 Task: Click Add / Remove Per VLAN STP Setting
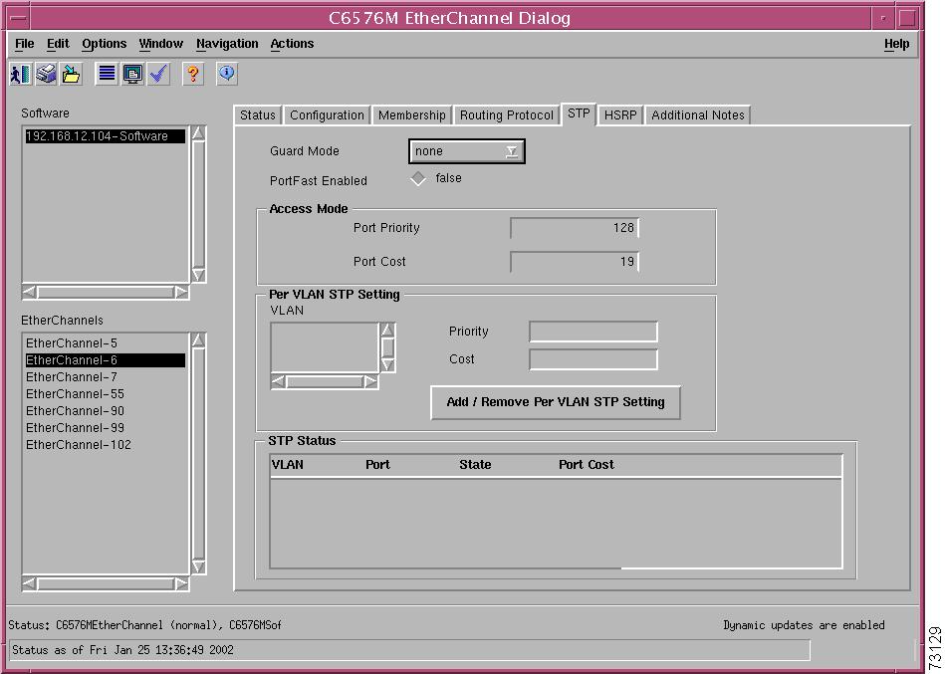click(556, 402)
